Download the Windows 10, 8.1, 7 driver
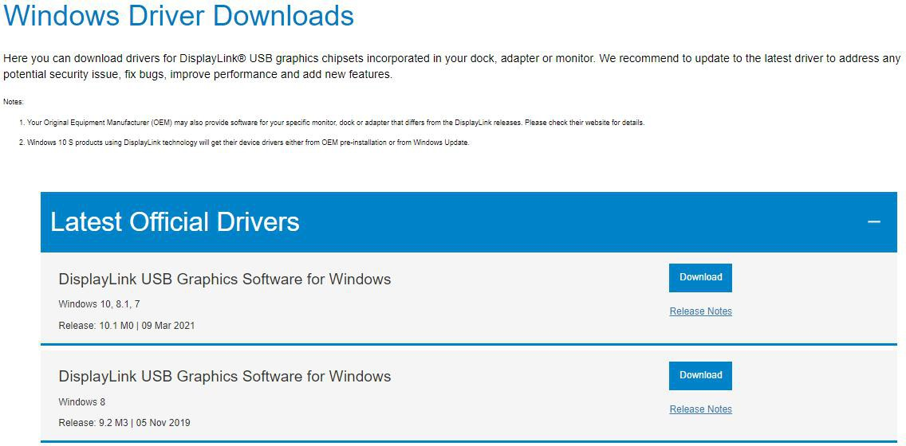The height and width of the screenshot is (446, 906). click(x=700, y=277)
